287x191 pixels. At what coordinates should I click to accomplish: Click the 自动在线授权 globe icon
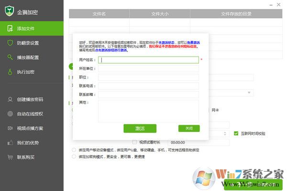[x=10, y=114]
